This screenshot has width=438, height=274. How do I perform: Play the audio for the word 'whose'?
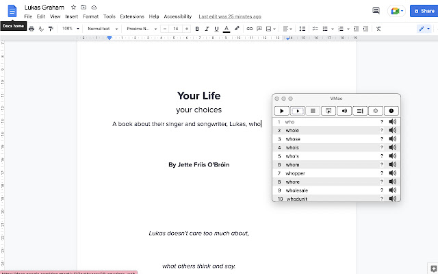point(393,138)
